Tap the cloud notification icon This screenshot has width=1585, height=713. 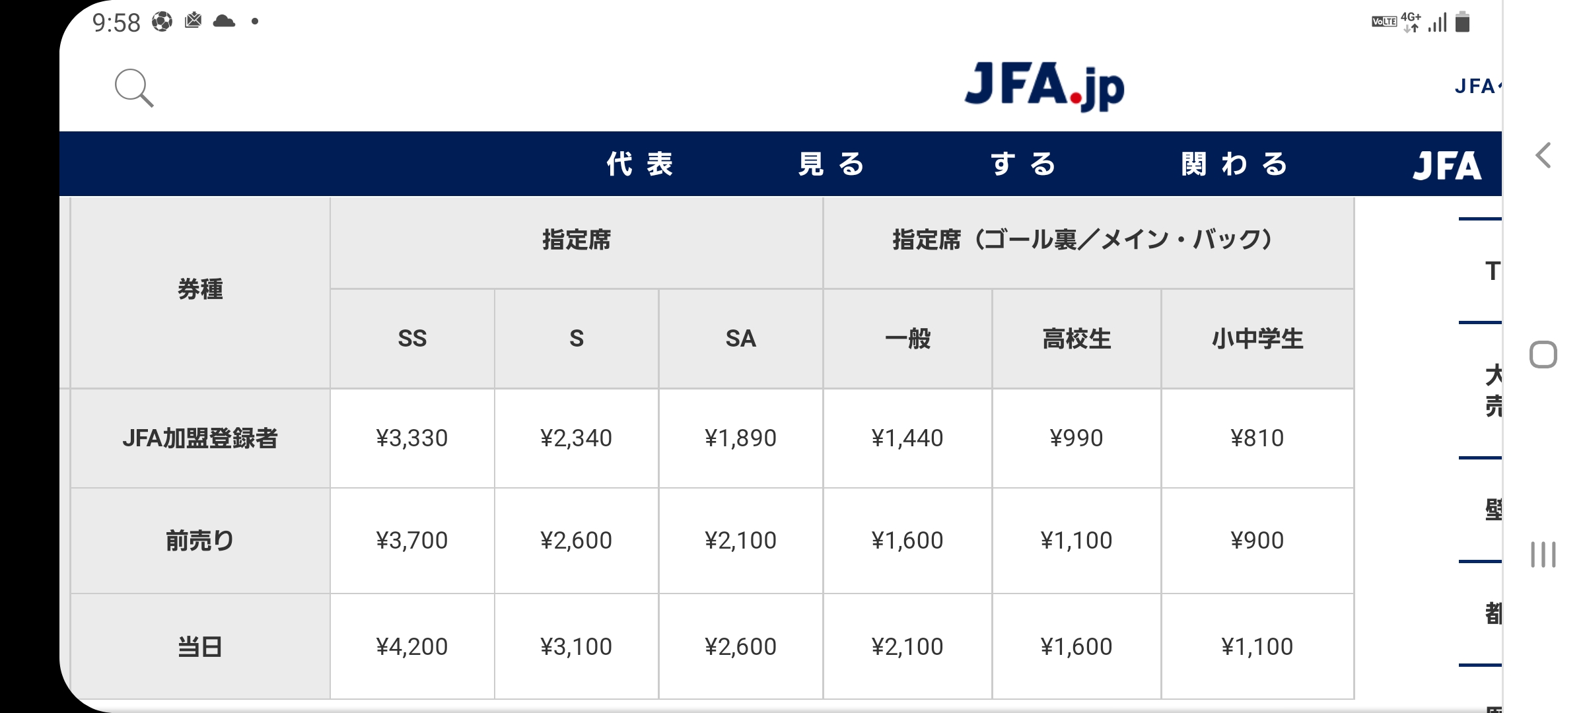(x=224, y=22)
